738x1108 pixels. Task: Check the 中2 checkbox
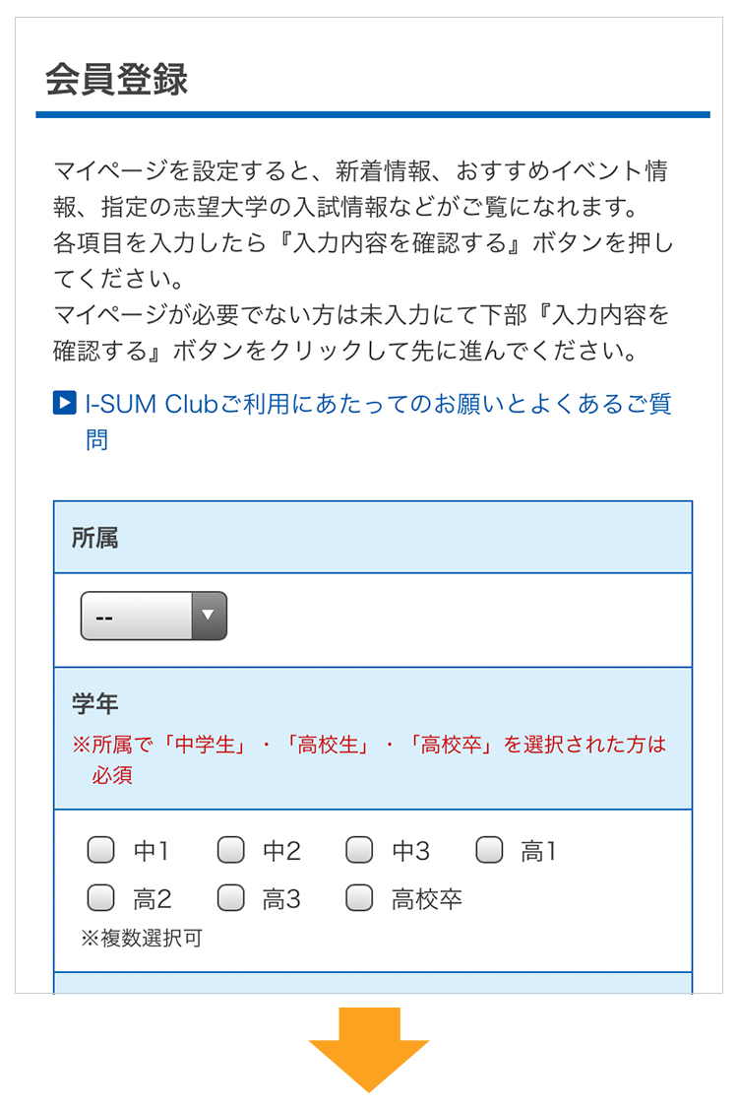[x=231, y=850]
